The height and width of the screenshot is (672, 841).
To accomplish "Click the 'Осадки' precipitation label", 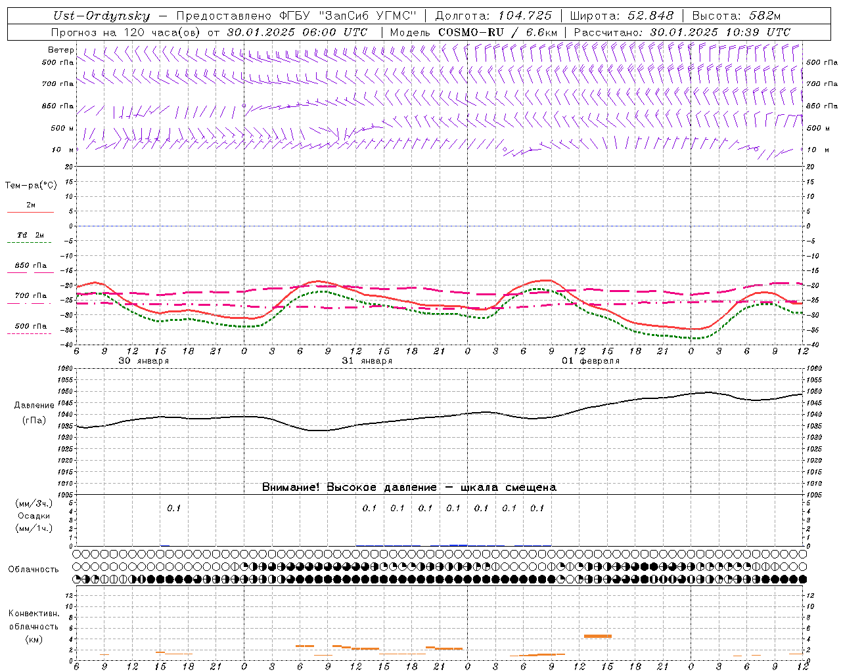I will [x=34, y=516].
